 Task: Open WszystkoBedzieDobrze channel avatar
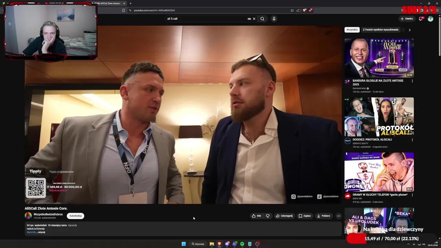[x=28, y=216]
